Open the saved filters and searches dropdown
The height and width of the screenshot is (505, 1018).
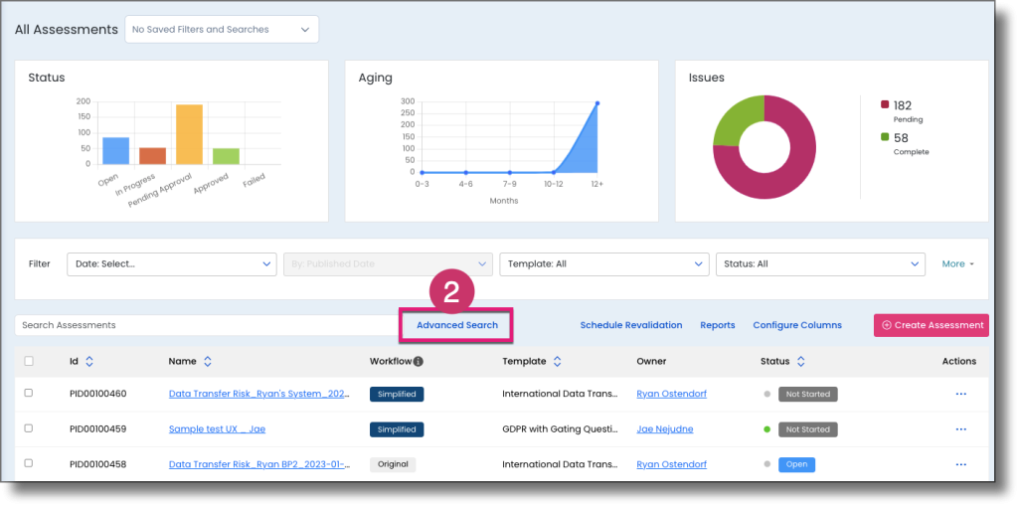(x=222, y=29)
